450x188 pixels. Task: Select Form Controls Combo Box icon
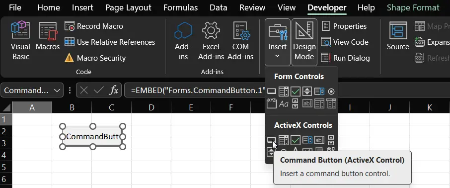[284, 92]
